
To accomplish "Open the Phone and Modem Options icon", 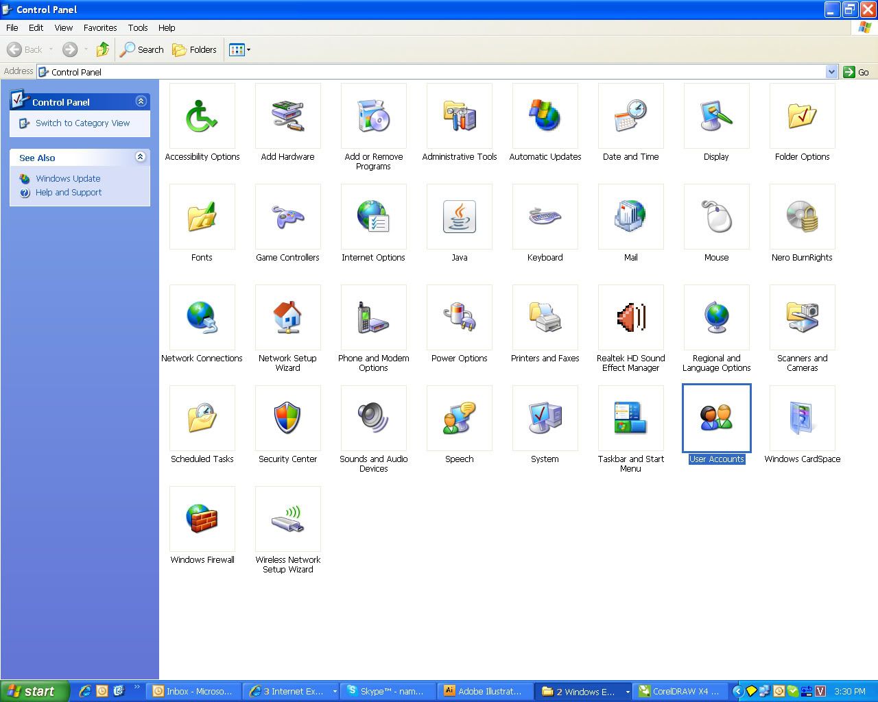I will (374, 317).
